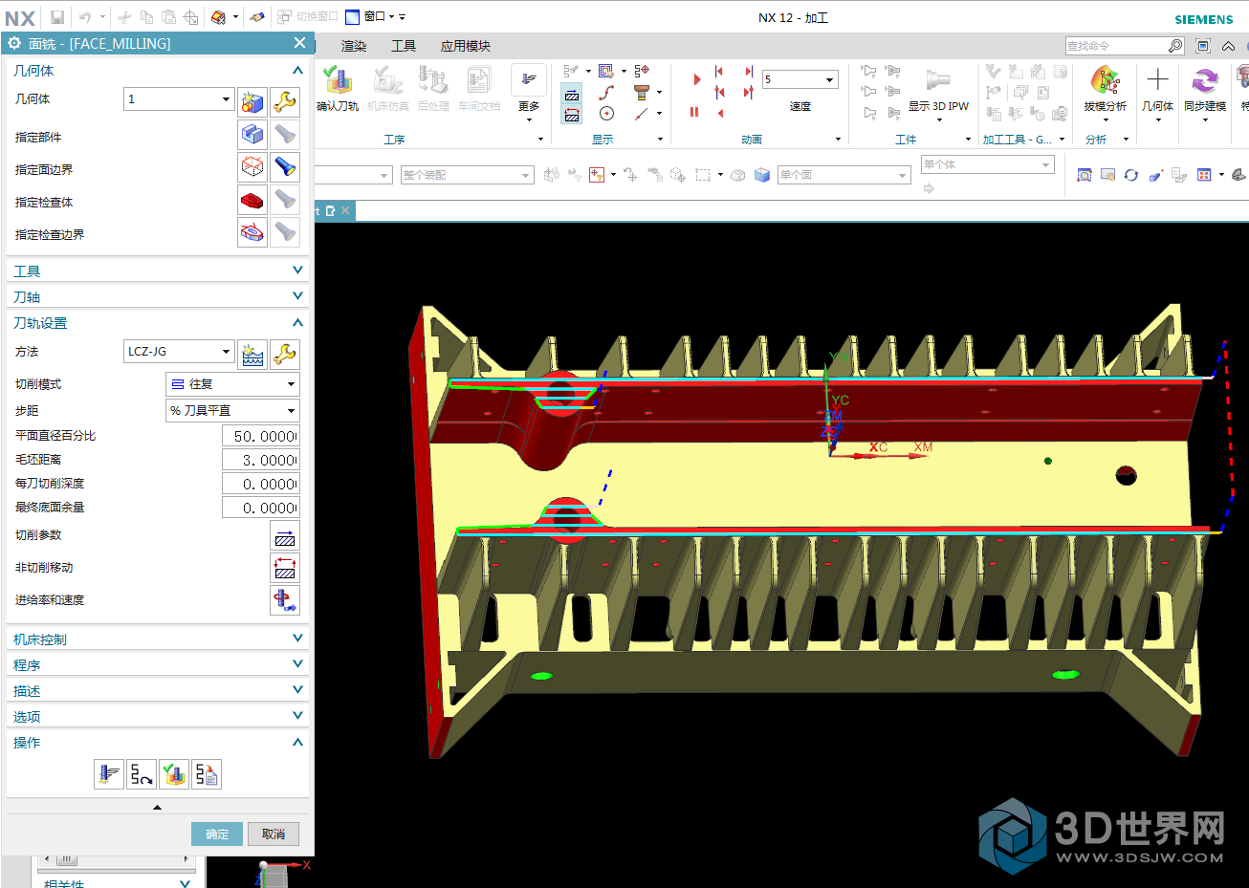The width and height of the screenshot is (1249, 888).
Task: Click the edit method wrench icon
Action: (285, 355)
